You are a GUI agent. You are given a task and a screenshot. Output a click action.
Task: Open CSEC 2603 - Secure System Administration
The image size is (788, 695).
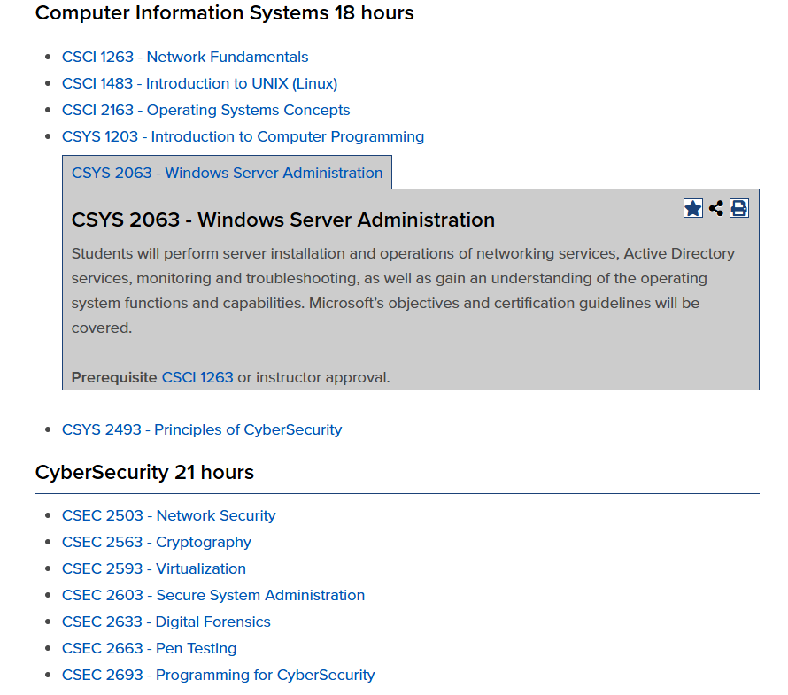point(213,596)
